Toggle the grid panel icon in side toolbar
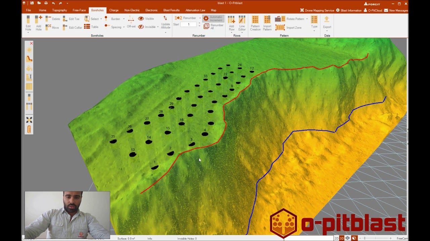Viewport: 430px width, 241px height. pos(29,87)
